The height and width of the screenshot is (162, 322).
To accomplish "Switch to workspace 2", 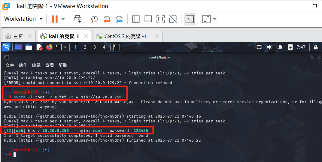I will [85, 47].
